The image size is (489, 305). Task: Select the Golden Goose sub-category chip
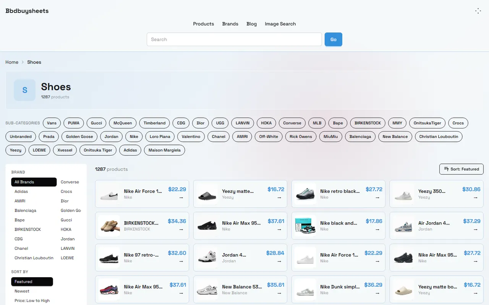pyautogui.click(x=79, y=136)
